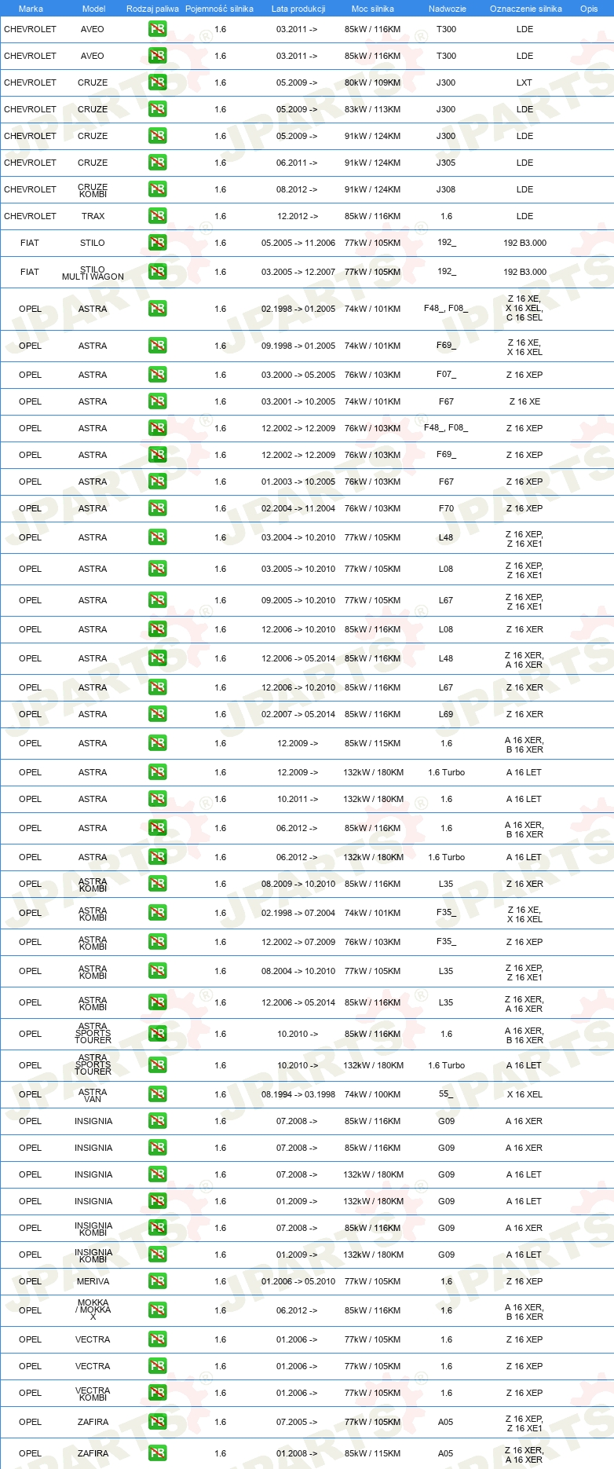Click fuel icon in Insignia Kombi 01.2009 row
The height and width of the screenshot is (1469, 614).
pyautogui.click(x=157, y=1255)
